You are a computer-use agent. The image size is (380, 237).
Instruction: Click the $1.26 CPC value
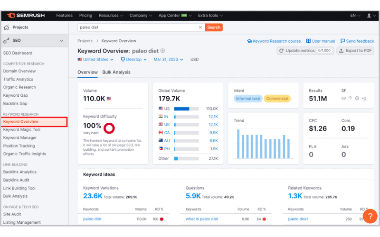pos(318,128)
